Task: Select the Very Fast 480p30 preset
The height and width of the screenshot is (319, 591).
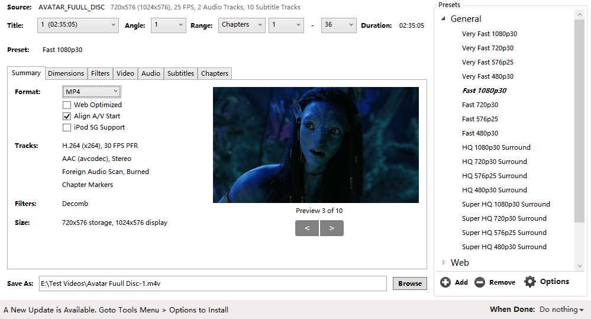Action: (x=487, y=76)
